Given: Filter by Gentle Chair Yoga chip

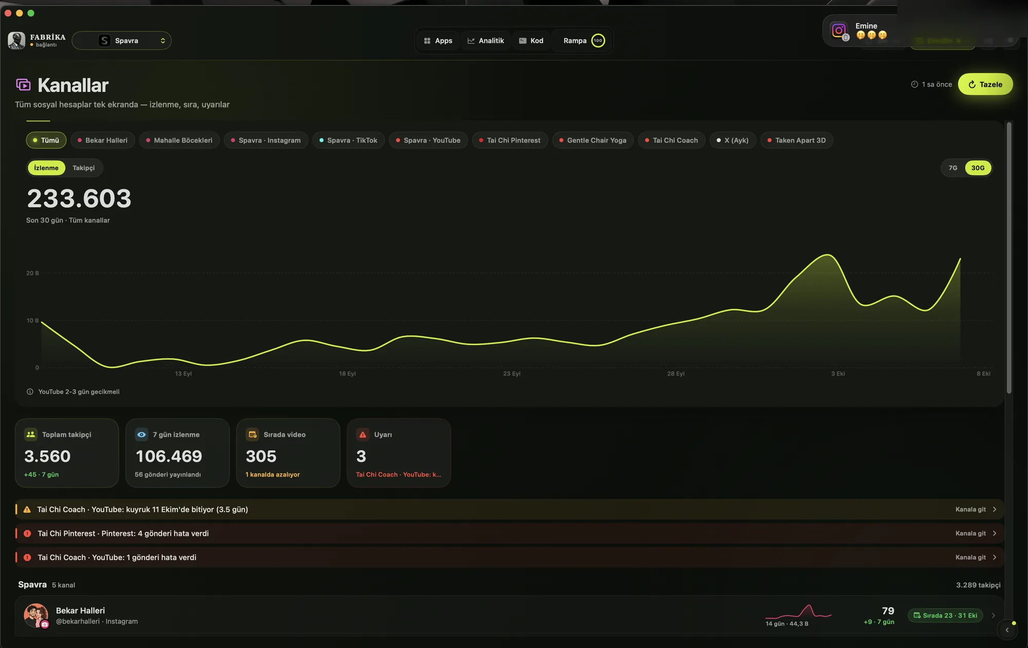Looking at the screenshot, I should pyautogui.click(x=593, y=140).
